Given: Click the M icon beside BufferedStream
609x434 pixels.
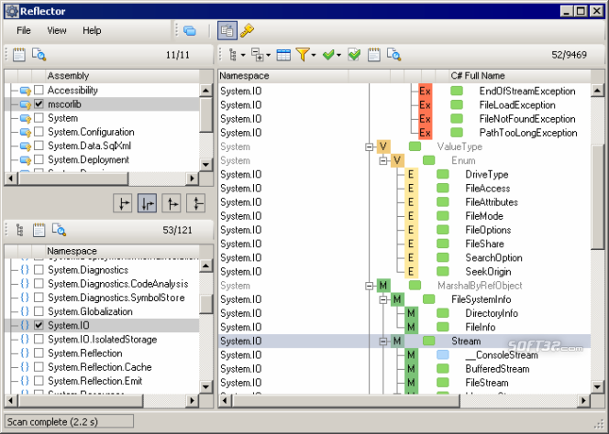Looking at the screenshot, I should [411, 369].
